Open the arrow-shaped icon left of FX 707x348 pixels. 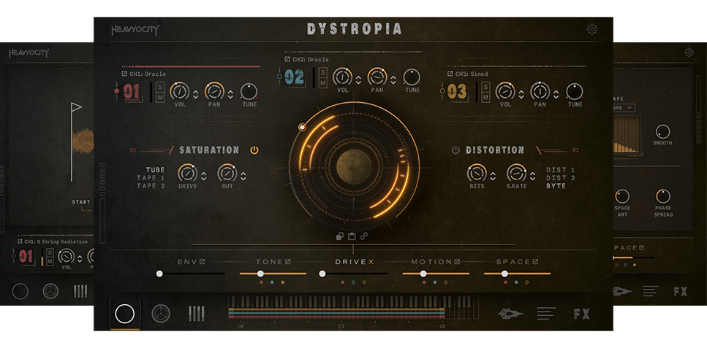[x=510, y=314]
